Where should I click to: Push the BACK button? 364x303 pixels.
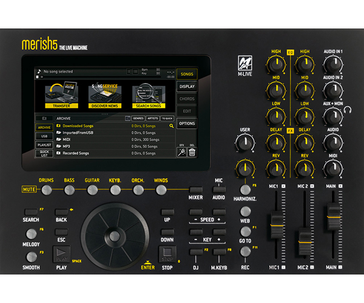click(61, 211)
